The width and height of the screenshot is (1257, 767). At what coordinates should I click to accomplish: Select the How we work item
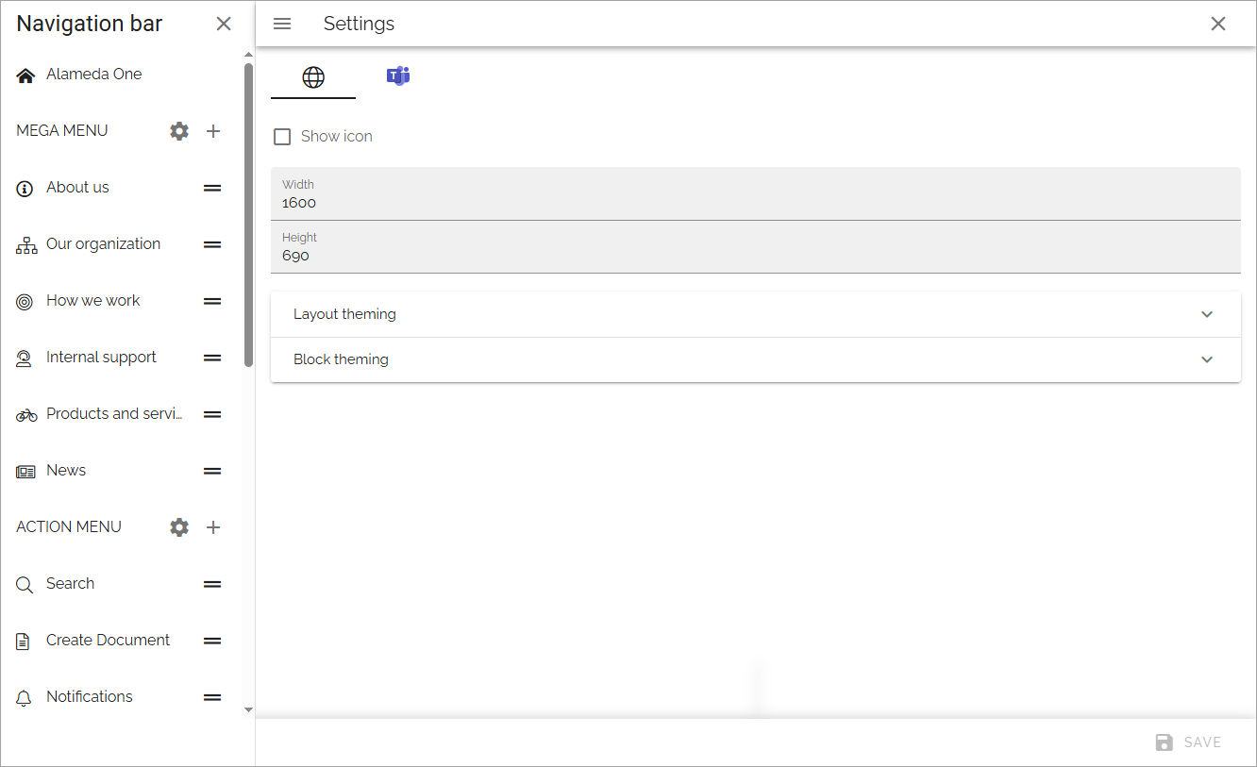[x=92, y=301]
